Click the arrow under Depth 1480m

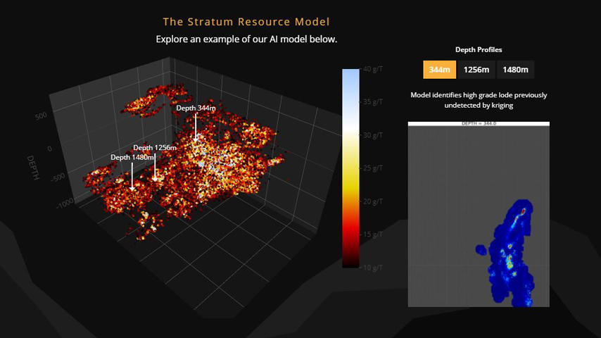coord(132,177)
